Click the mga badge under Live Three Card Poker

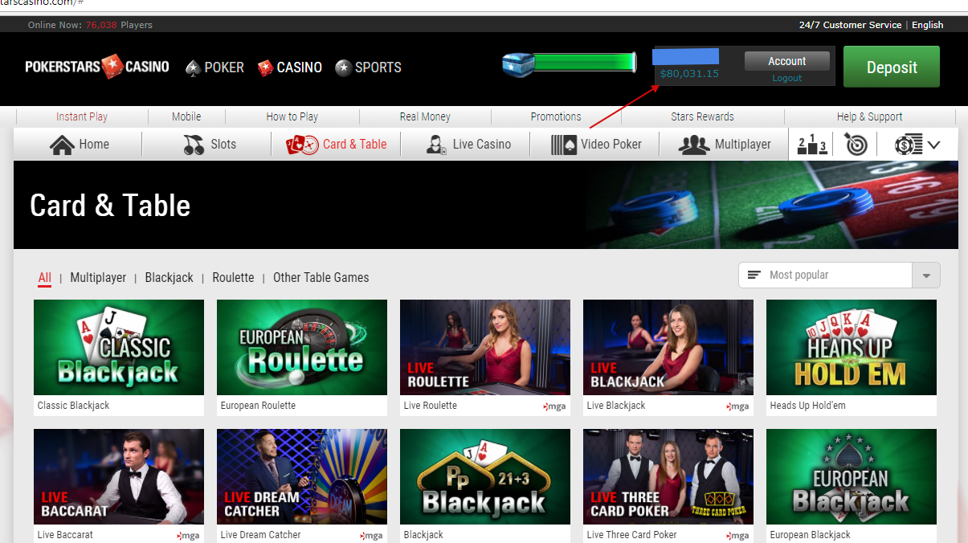(738, 536)
